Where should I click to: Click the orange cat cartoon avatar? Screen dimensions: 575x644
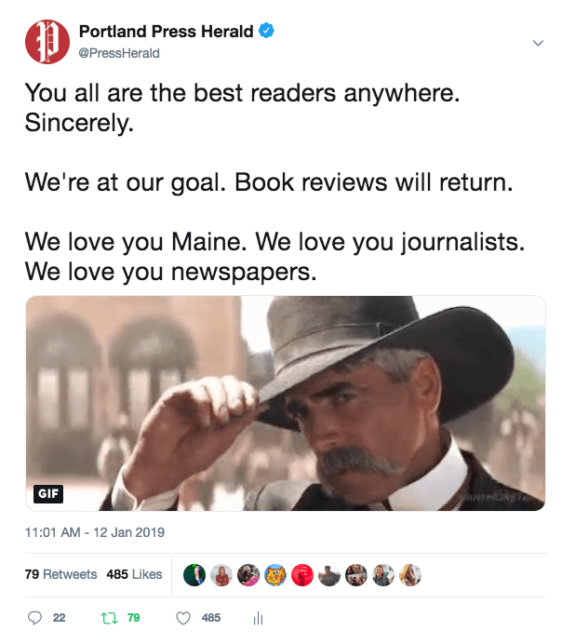click(x=275, y=574)
